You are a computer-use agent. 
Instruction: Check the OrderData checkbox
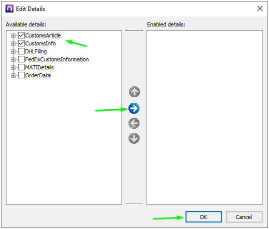tap(21, 75)
